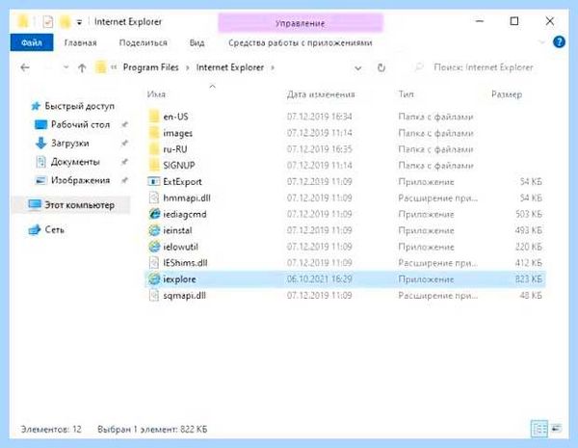The image size is (578, 448).
Task: Click the Выбран 1 элемент: 822 КБ status
Action: [x=152, y=429]
